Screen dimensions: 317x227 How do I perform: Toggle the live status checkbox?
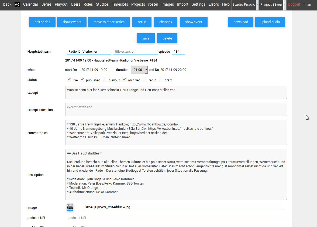[69, 80]
